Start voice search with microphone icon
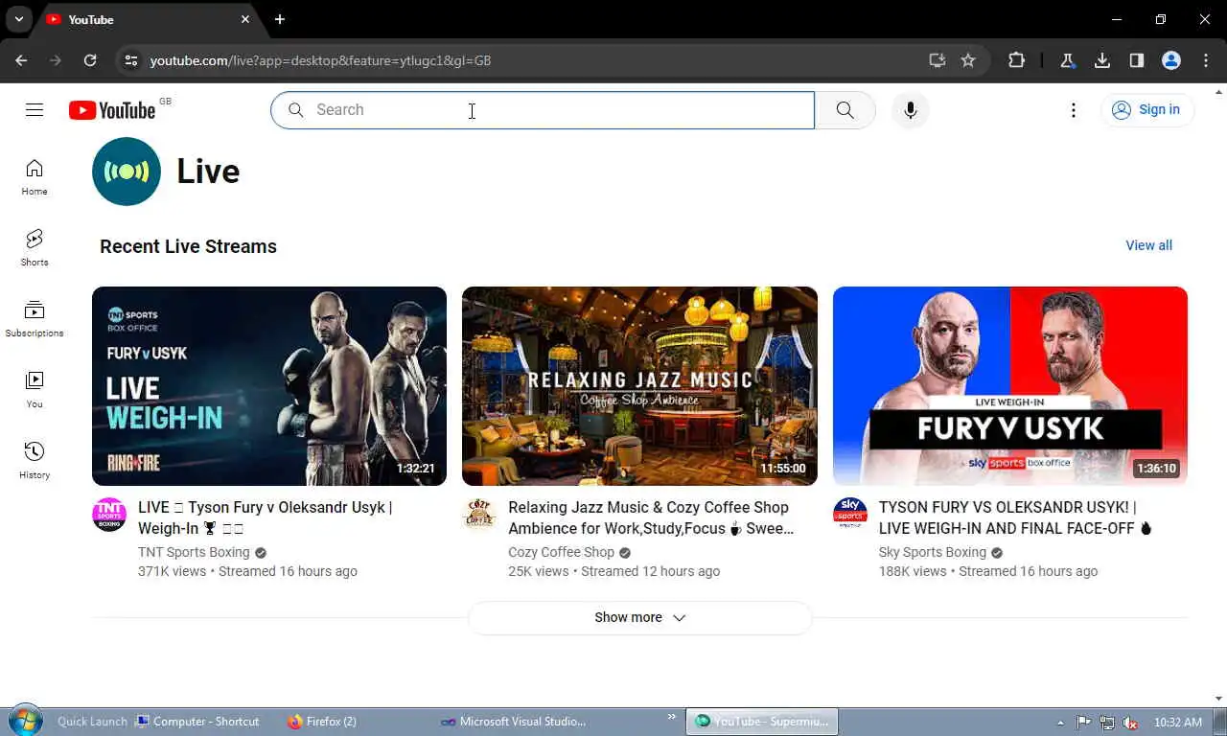The height and width of the screenshot is (736, 1227). point(911,110)
